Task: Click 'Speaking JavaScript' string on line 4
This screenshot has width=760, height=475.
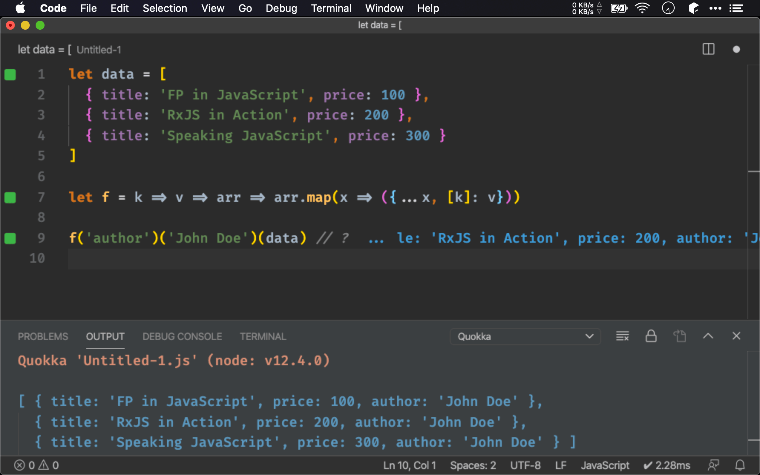Action: click(x=245, y=136)
